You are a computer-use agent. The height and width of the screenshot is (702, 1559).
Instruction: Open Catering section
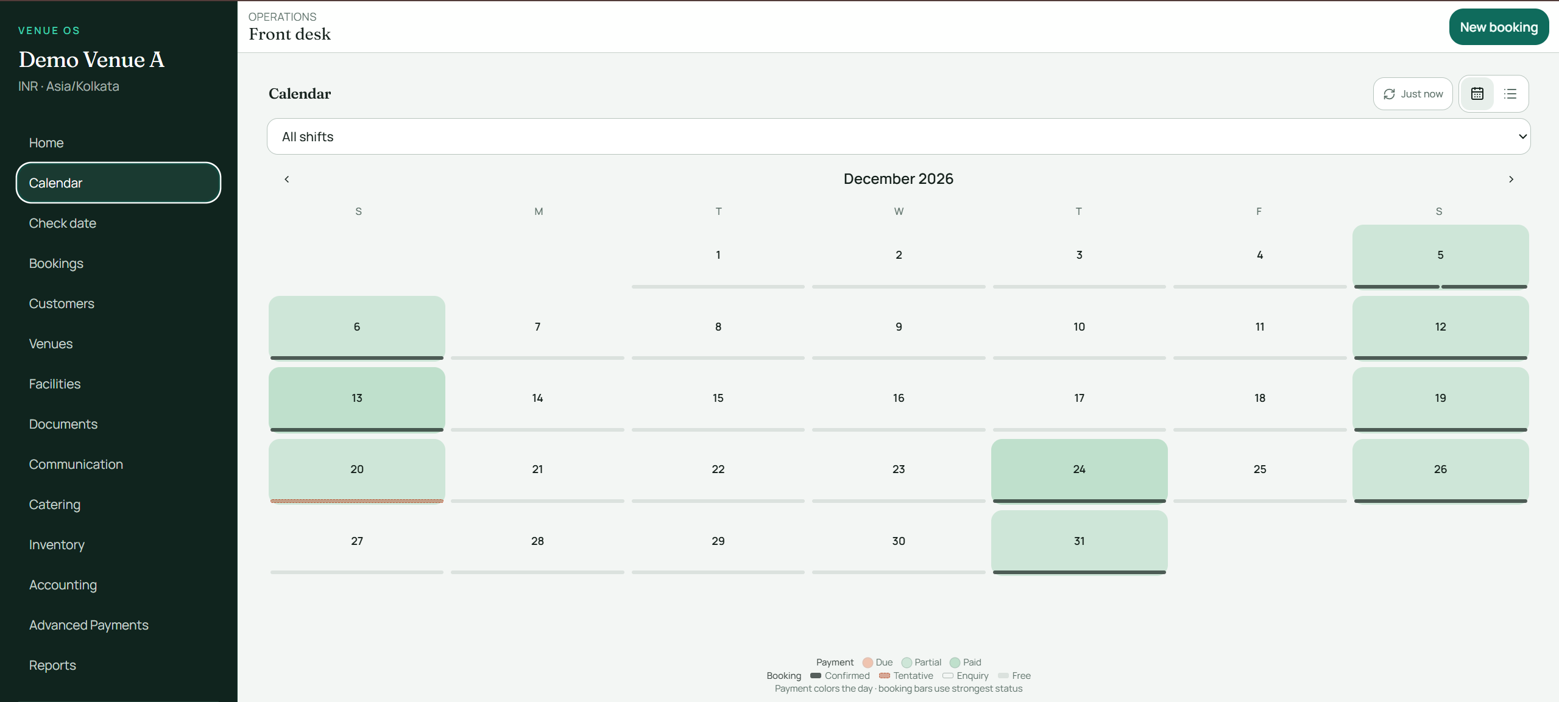click(x=118, y=504)
